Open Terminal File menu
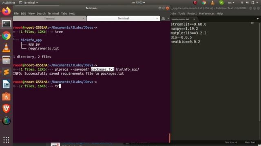The height and width of the screenshot is (146, 261). [x=16, y=13]
